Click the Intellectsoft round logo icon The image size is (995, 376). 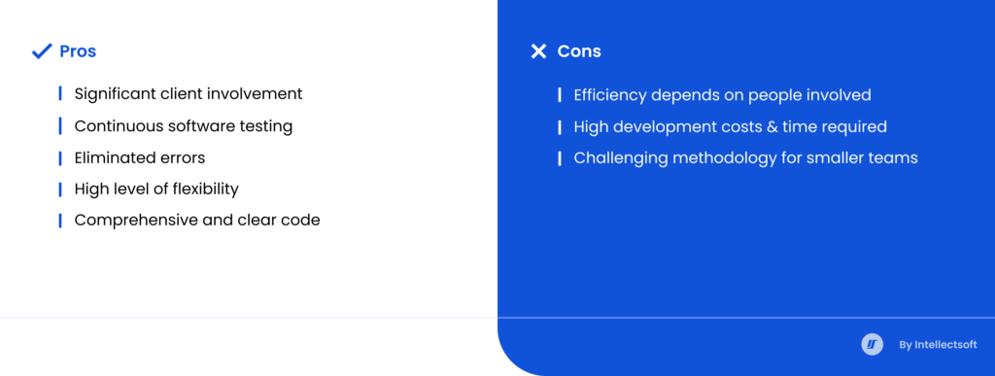872,344
